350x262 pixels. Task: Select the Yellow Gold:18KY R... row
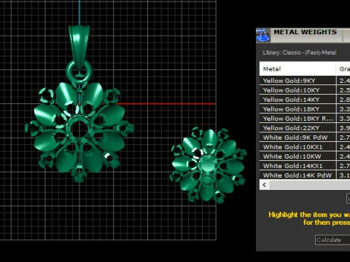(305, 119)
